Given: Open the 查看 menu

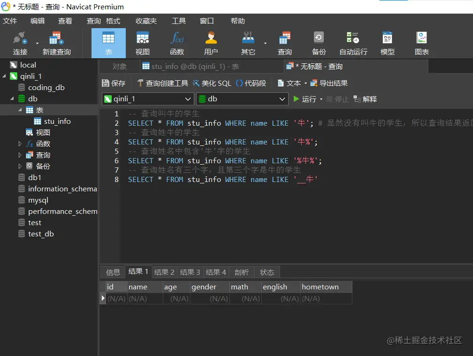Looking at the screenshot, I should click(x=65, y=21).
